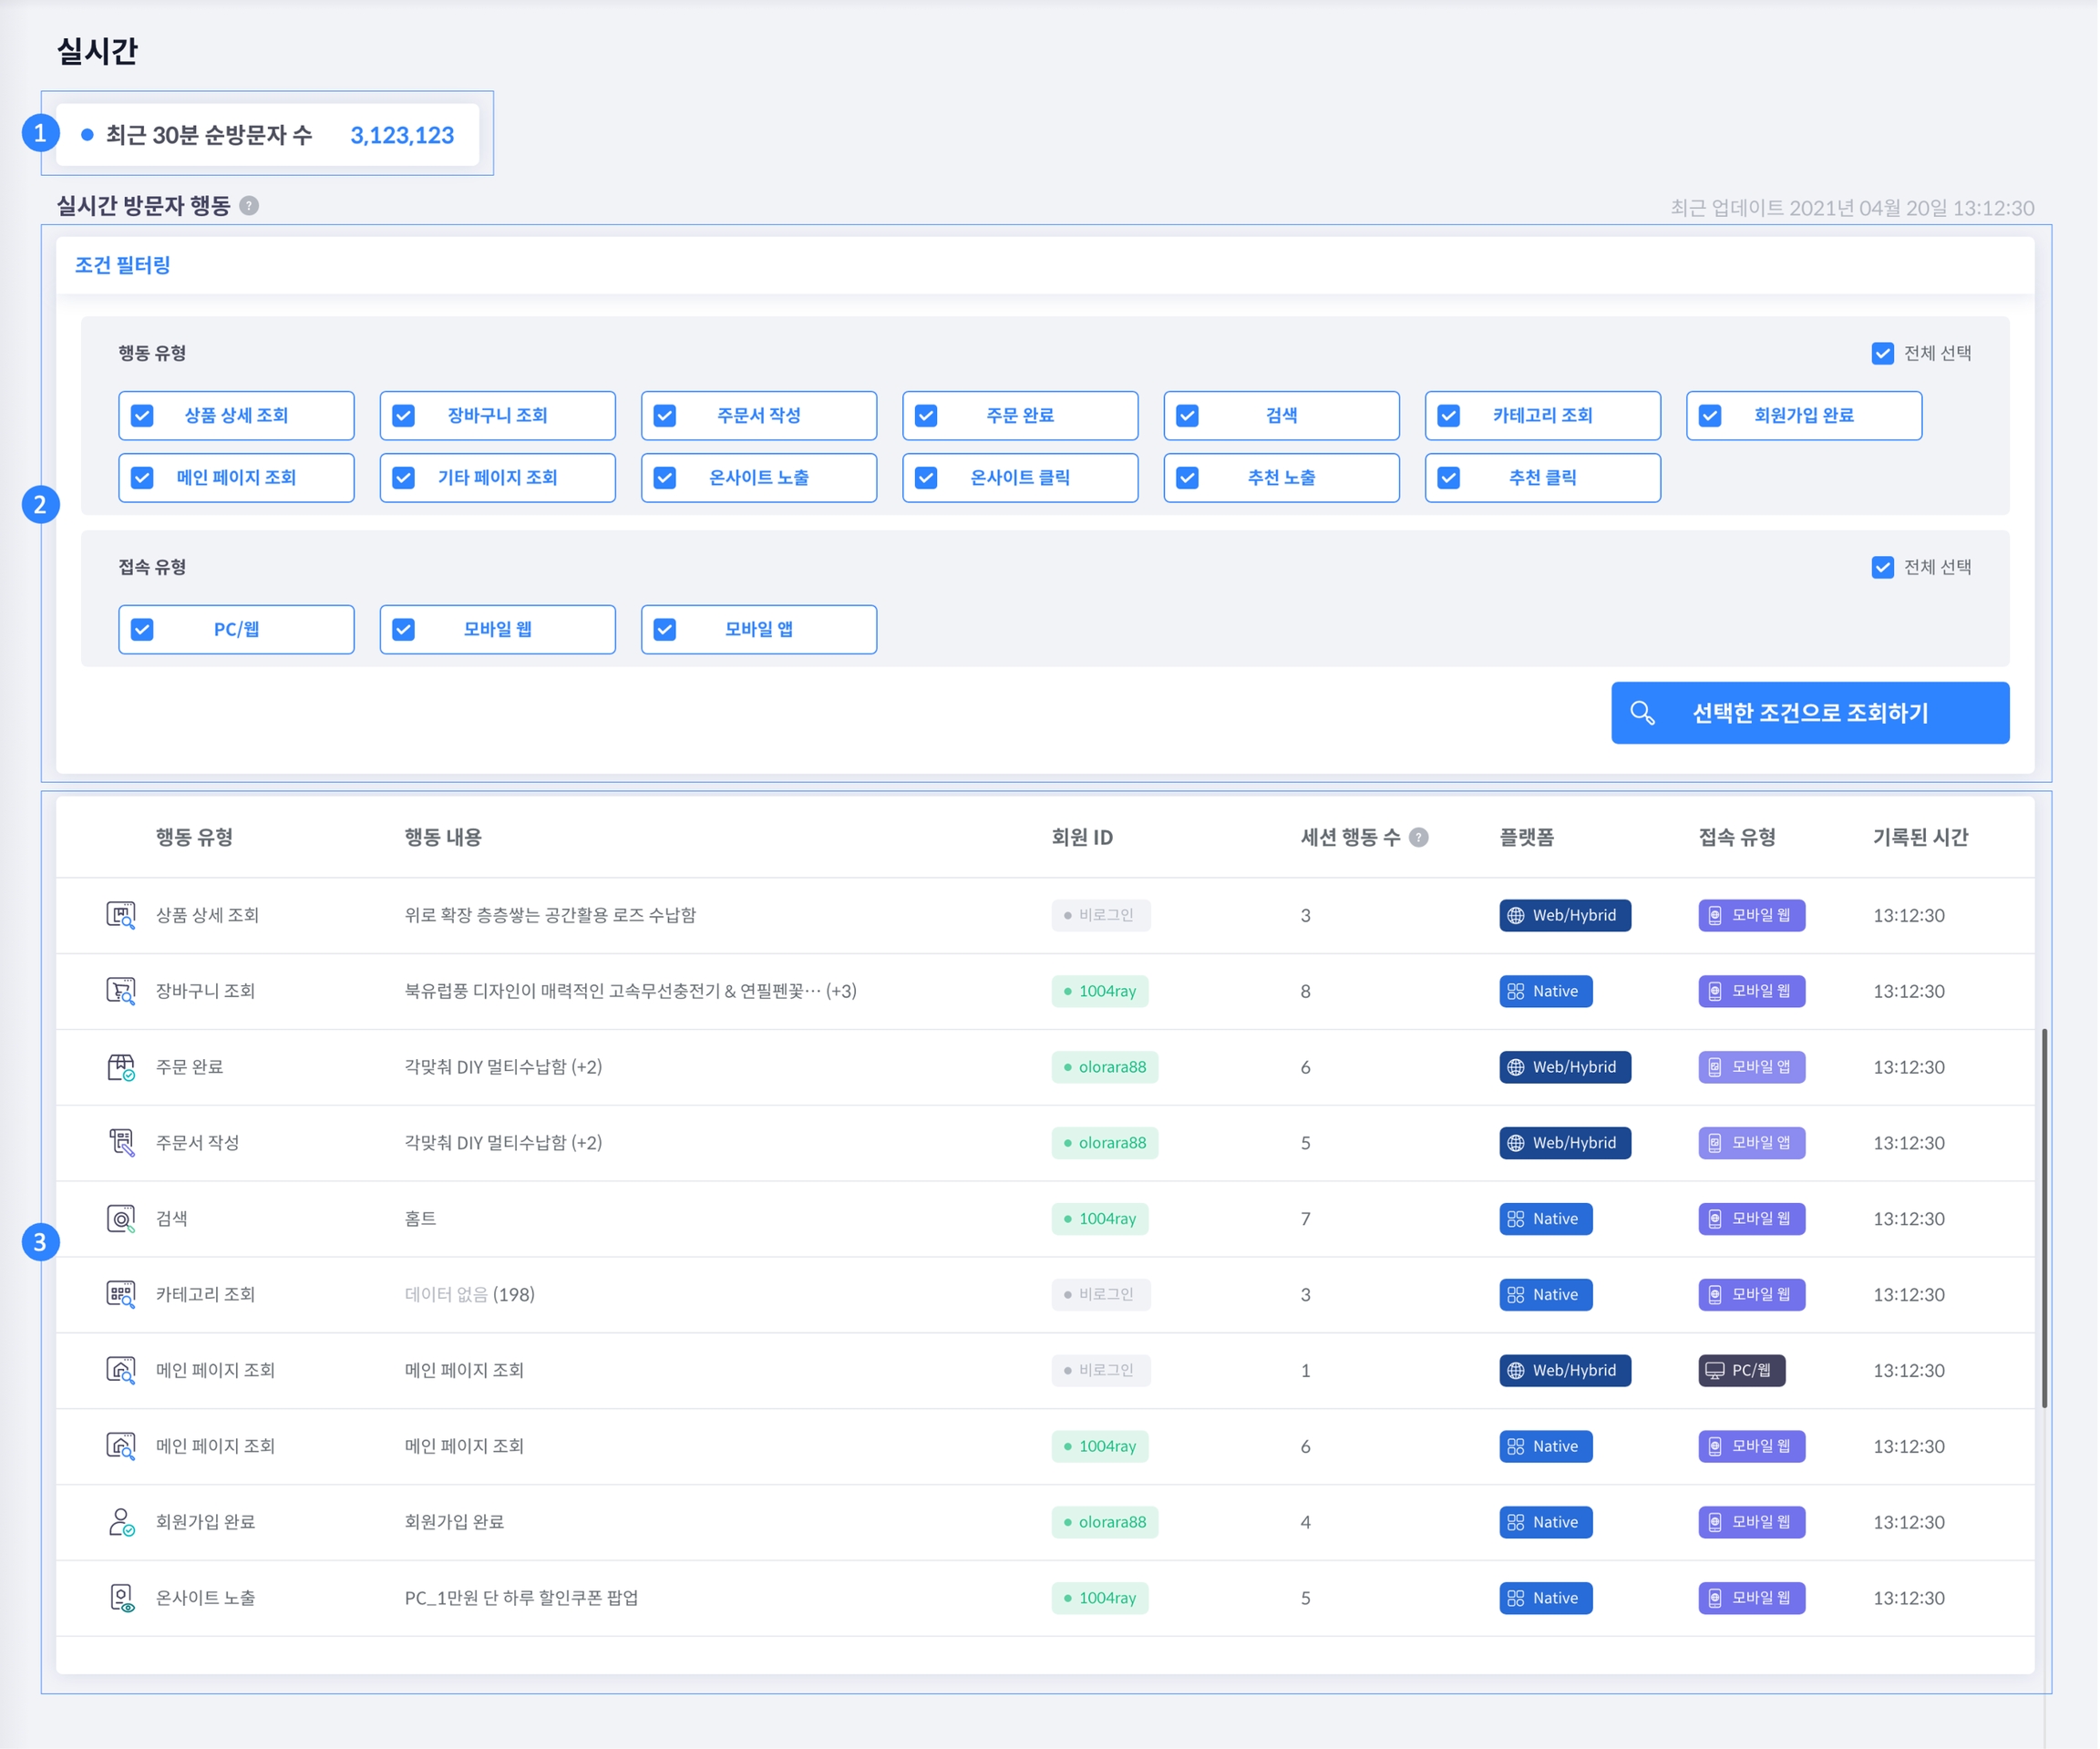Click the table vertical scrollbar
The height and width of the screenshot is (1749, 2100).
click(x=2044, y=1218)
